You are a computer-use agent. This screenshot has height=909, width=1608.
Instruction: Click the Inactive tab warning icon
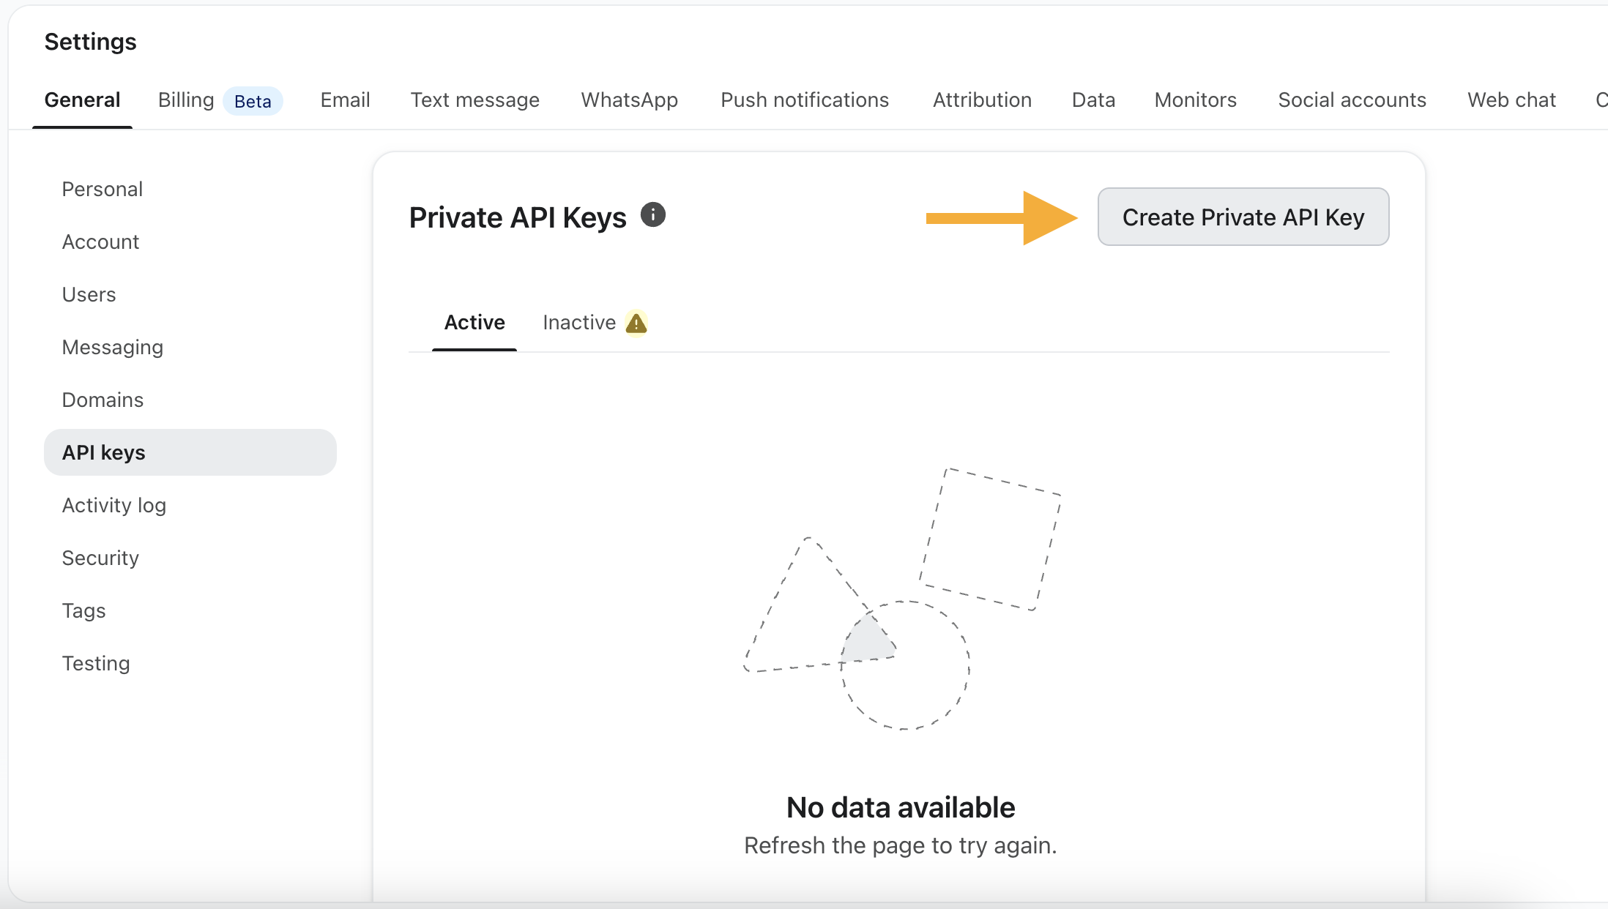click(636, 323)
